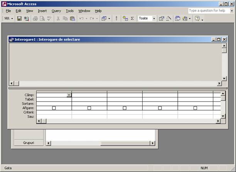The width and height of the screenshot is (236, 172).
Task: Click the Insert menu label
Action: tap(42, 11)
